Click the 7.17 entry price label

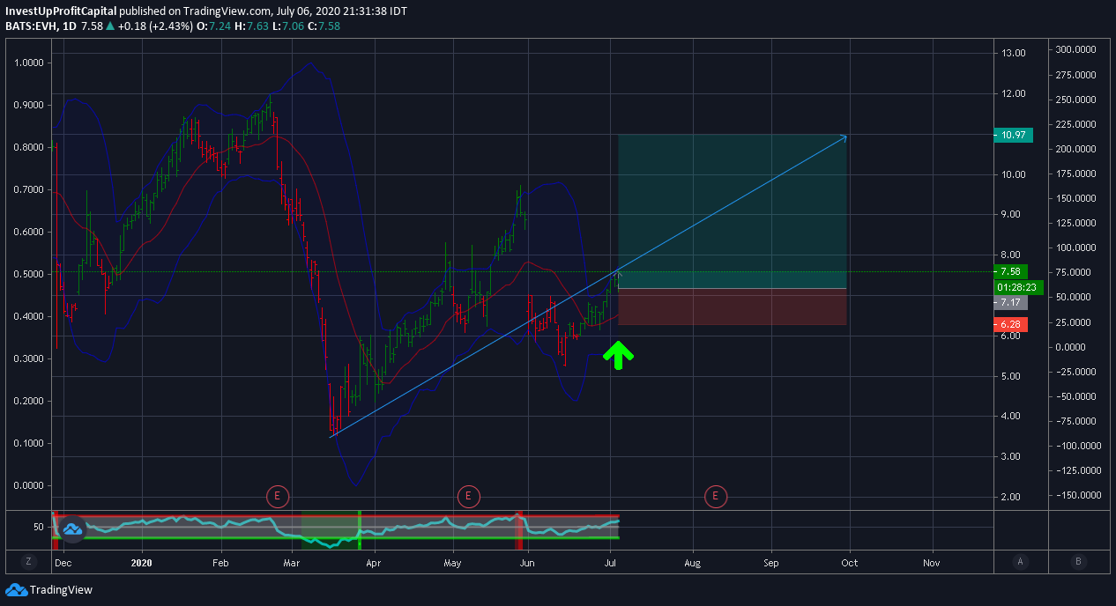click(x=1012, y=303)
